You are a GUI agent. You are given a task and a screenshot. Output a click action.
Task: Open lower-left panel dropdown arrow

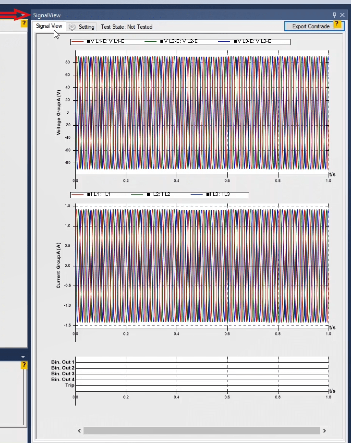coord(23,357)
